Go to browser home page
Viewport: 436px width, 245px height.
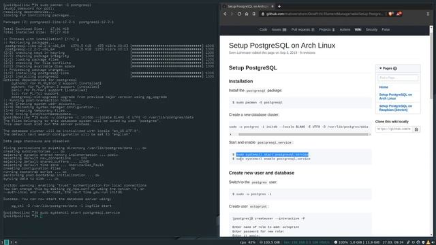(x=247, y=14)
